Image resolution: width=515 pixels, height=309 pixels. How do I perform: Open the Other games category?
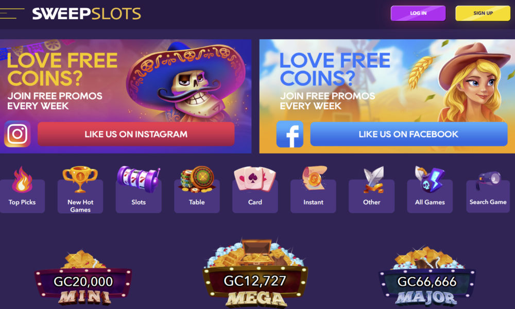pyautogui.click(x=371, y=190)
